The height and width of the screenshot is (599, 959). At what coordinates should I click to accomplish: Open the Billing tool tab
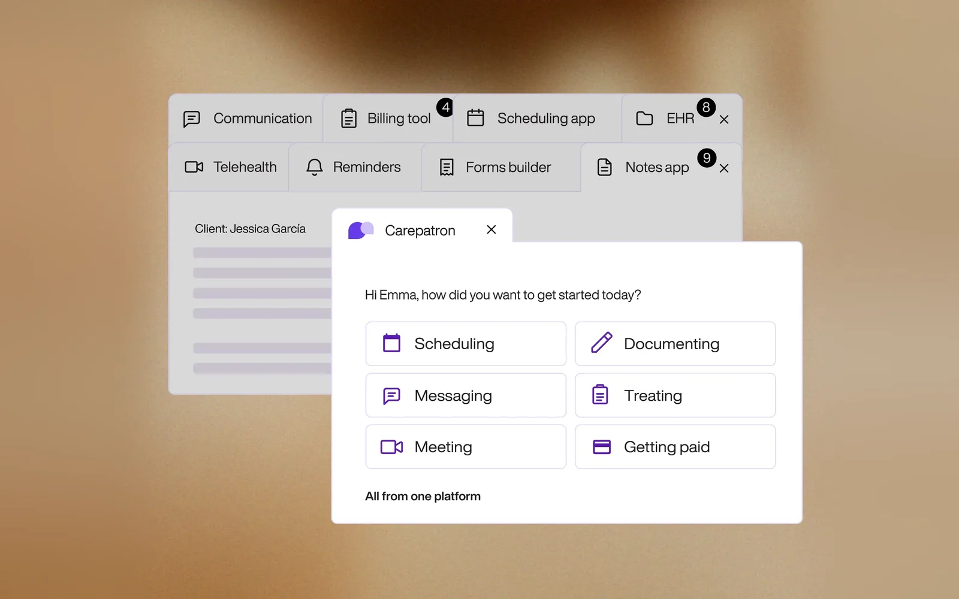point(388,119)
